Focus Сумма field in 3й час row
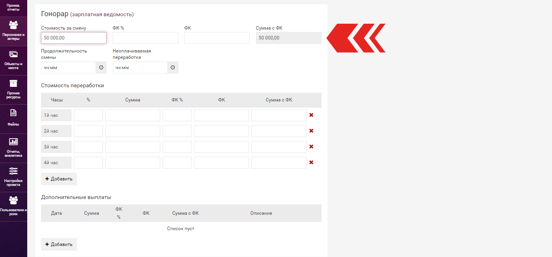Image resolution: width=552 pixels, height=257 pixels. click(x=133, y=147)
